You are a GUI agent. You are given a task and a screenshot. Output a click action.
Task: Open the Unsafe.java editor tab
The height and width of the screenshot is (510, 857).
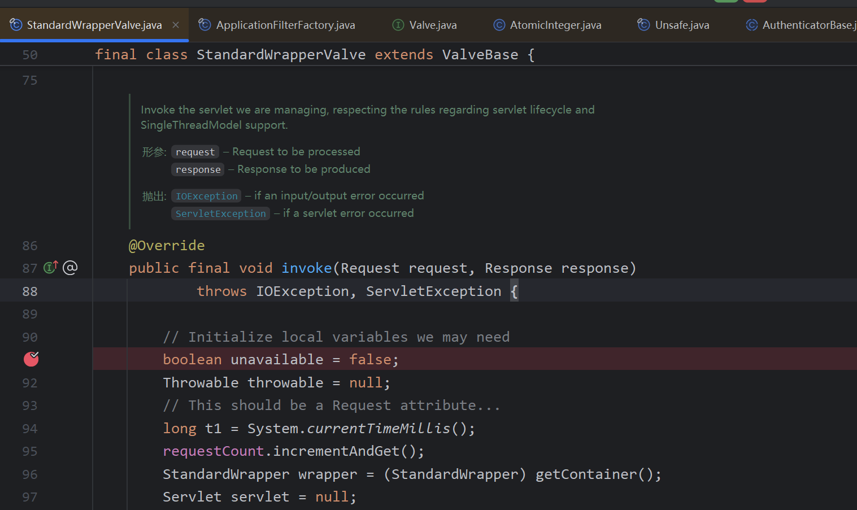[x=682, y=25]
